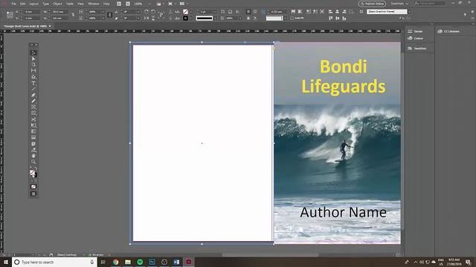Open the Edit menu
The height and width of the screenshot is (267, 476).
click(23, 4)
